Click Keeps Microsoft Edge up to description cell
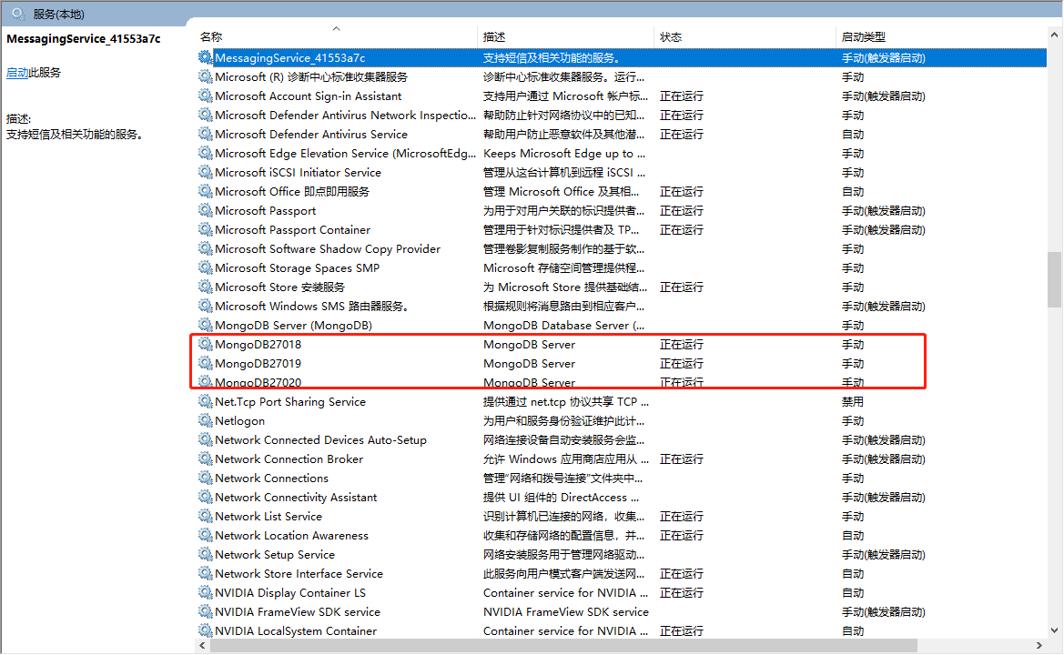 click(x=564, y=153)
